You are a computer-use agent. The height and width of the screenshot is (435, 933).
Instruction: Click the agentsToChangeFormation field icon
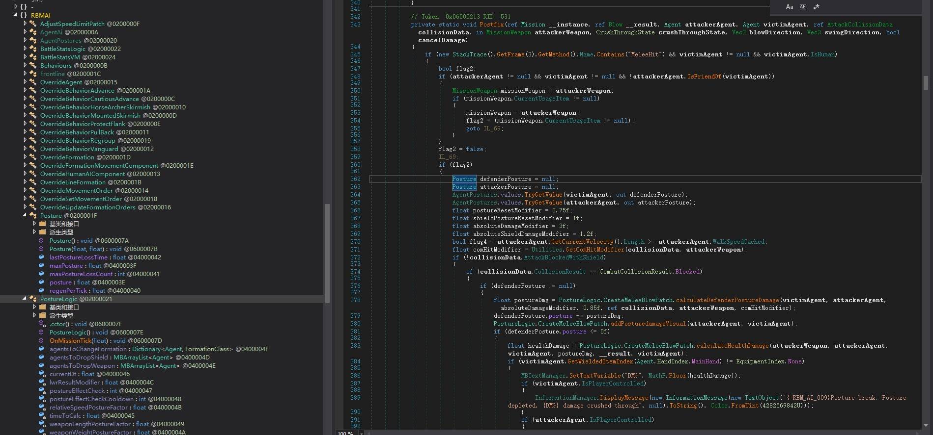pos(42,349)
